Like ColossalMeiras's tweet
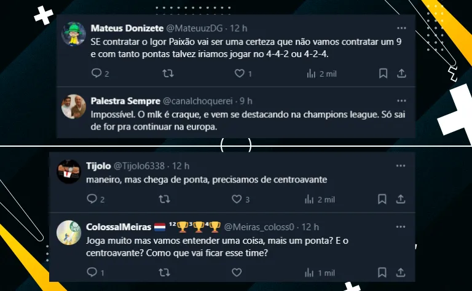Image resolution: width=472 pixels, height=291 pixels. [237, 272]
